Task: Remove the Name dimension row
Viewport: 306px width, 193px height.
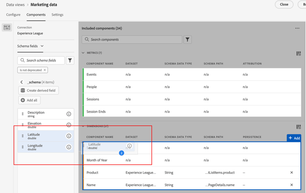Action: (291, 185)
